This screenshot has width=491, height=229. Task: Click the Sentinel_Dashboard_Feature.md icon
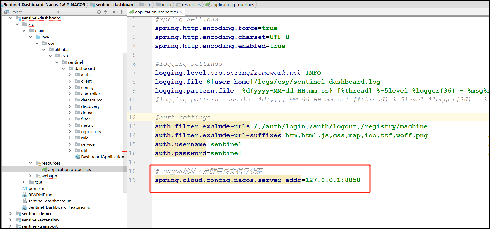pyautogui.click(x=25, y=207)
